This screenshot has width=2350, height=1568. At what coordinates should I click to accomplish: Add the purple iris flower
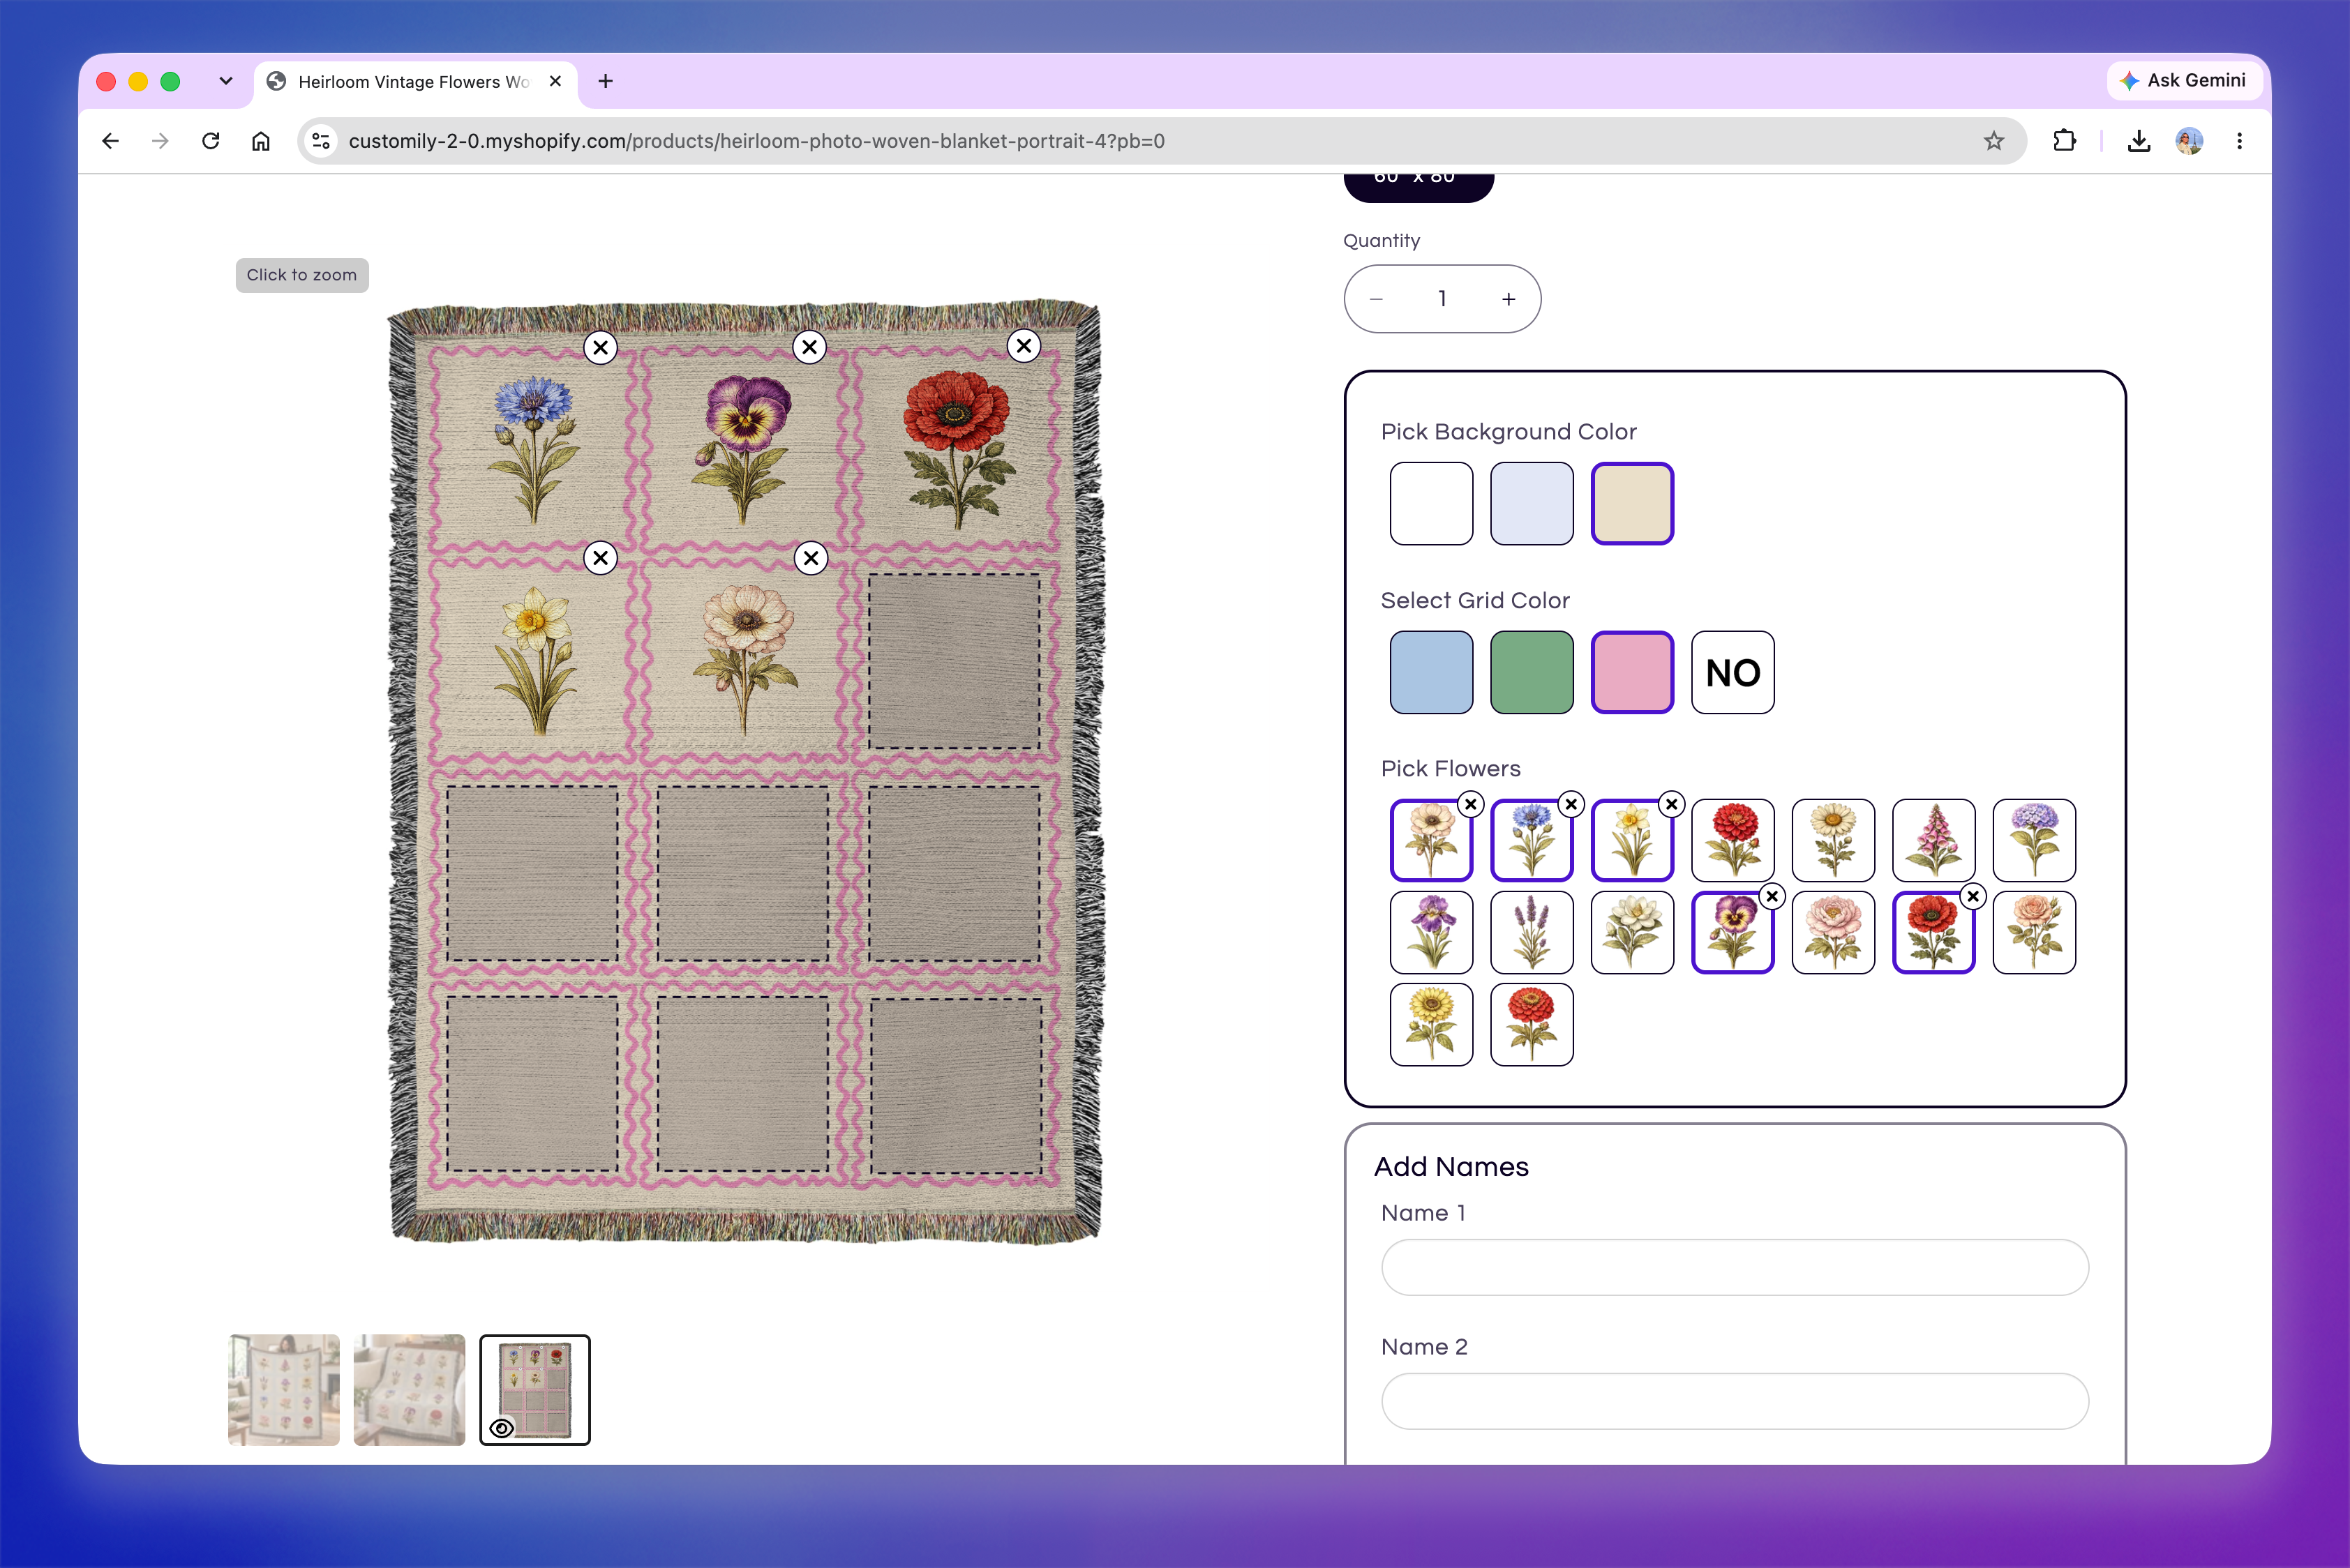tap(1430, 932)
